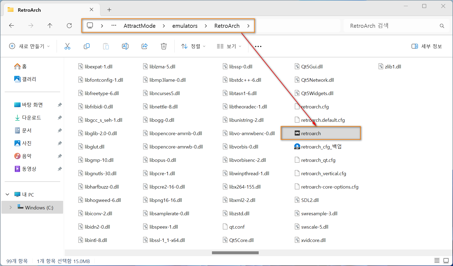Expand chevron after AttractMode breadcrumb

164,26
